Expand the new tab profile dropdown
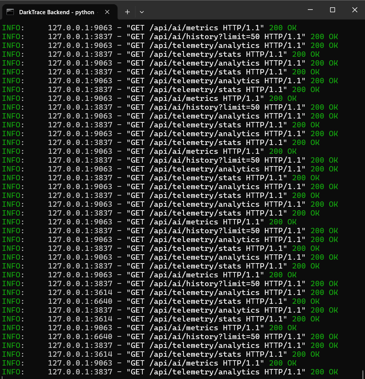This screenshot has height=379, width=365. coord(142,12)
